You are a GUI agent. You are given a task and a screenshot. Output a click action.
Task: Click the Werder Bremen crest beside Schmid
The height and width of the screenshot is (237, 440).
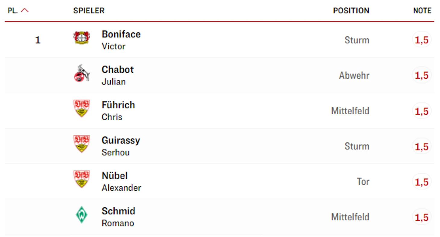click(81, 215)
